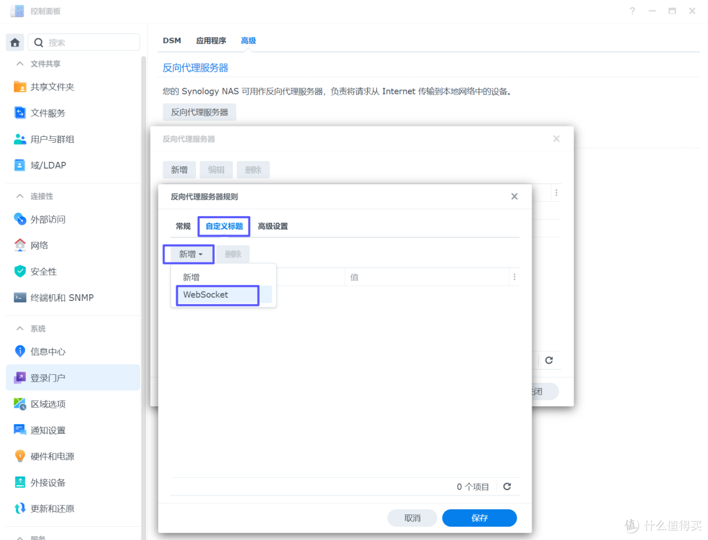Click the Control Panel search field
The height and width of the screenshot is (540, 708).
coord(84,43)
